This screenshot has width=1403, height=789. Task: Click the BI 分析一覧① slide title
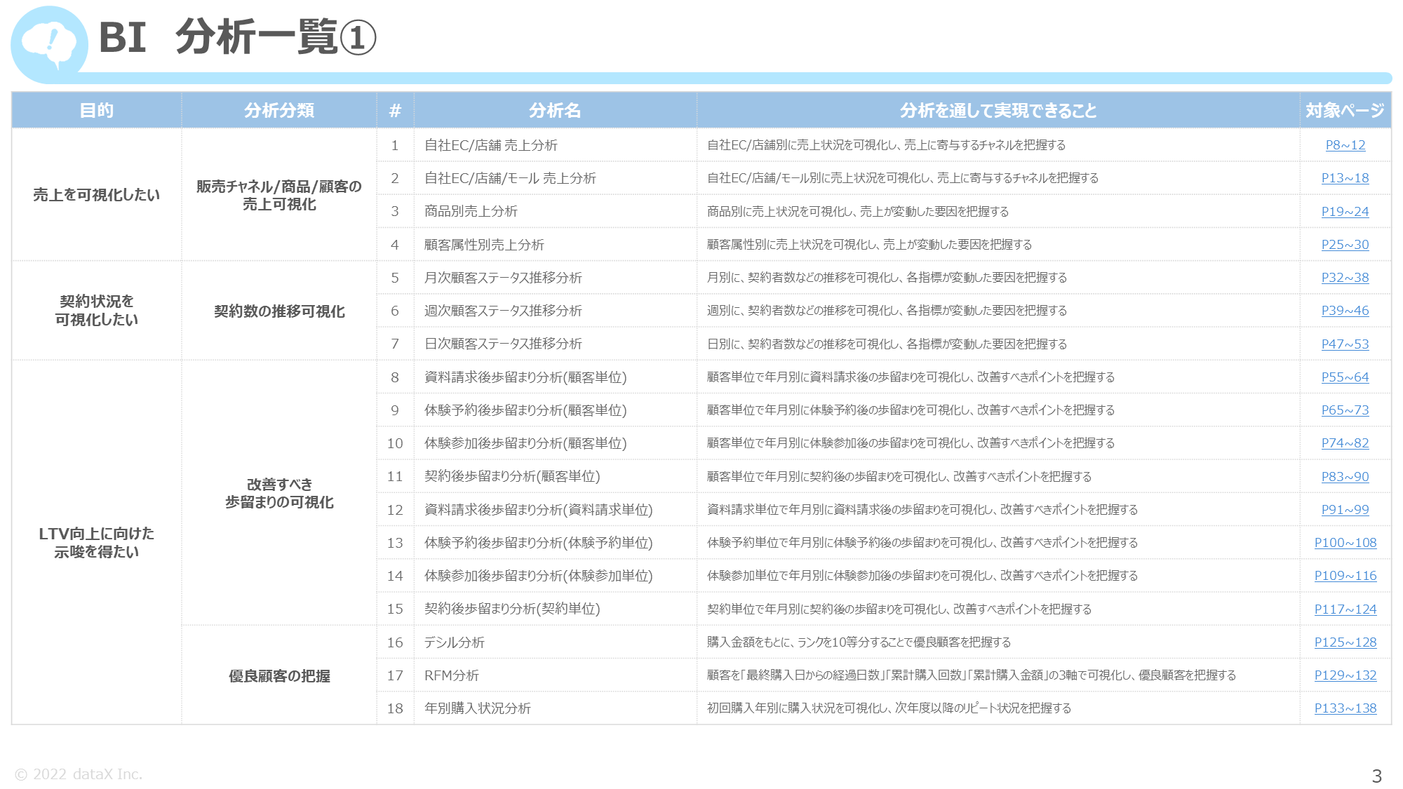click(238, 37)
